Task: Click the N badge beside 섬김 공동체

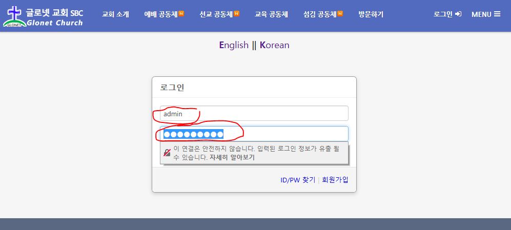Action: tap(340, 13)
